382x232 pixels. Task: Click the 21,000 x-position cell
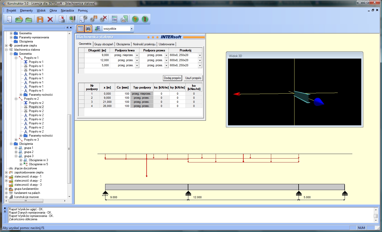click(107, 102)
